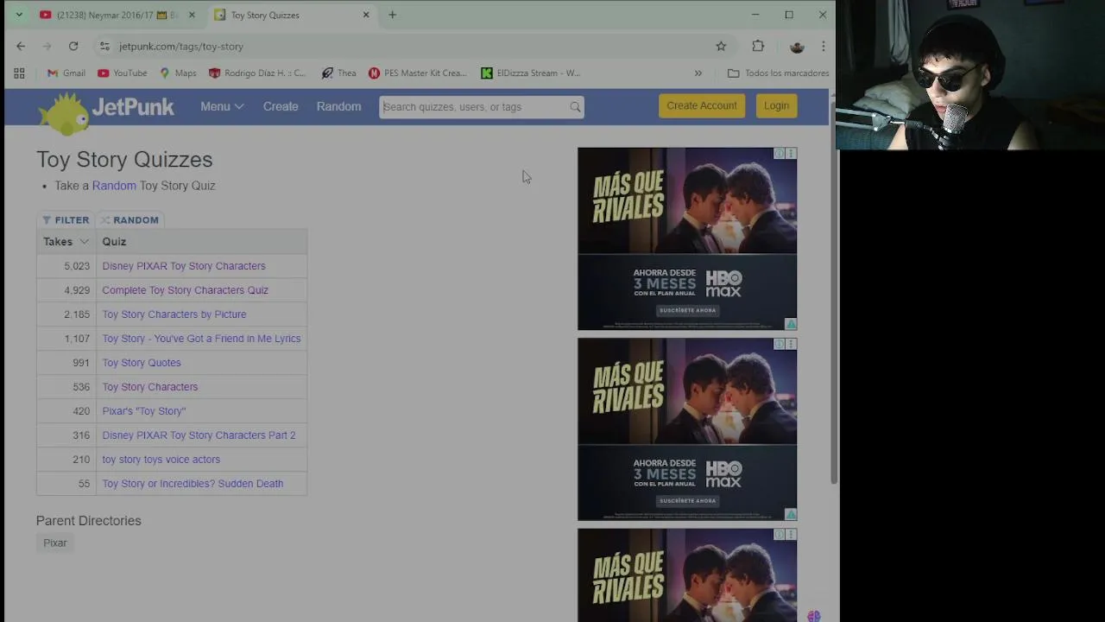Open the Todos los marcadores folder
1105x622 pixels.
pos(778,73)
